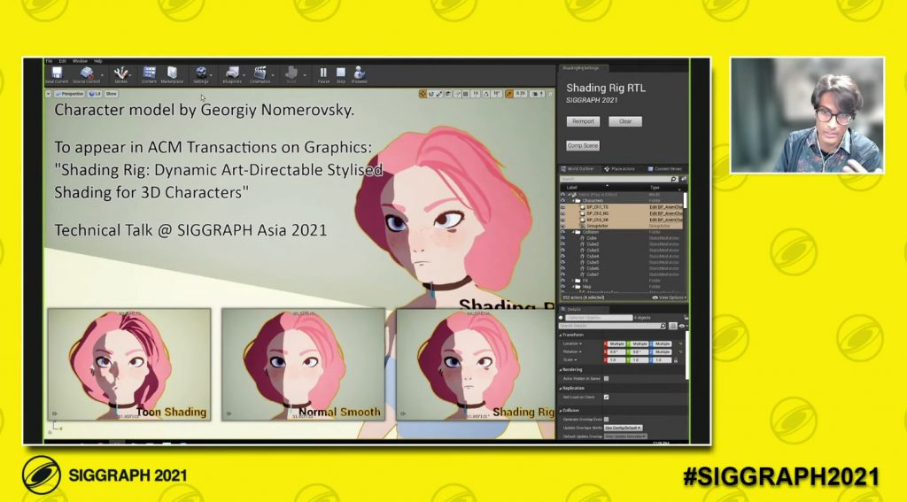The width and height of the screenshot is (907, 502).
Task: Click the Comp Scene button
Action: [x=583, y=146]
